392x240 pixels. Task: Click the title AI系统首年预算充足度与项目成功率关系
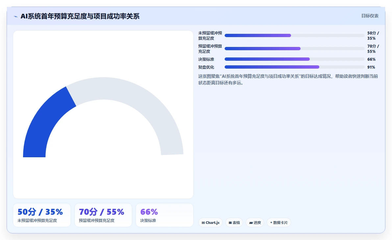(x=80, y=16)
